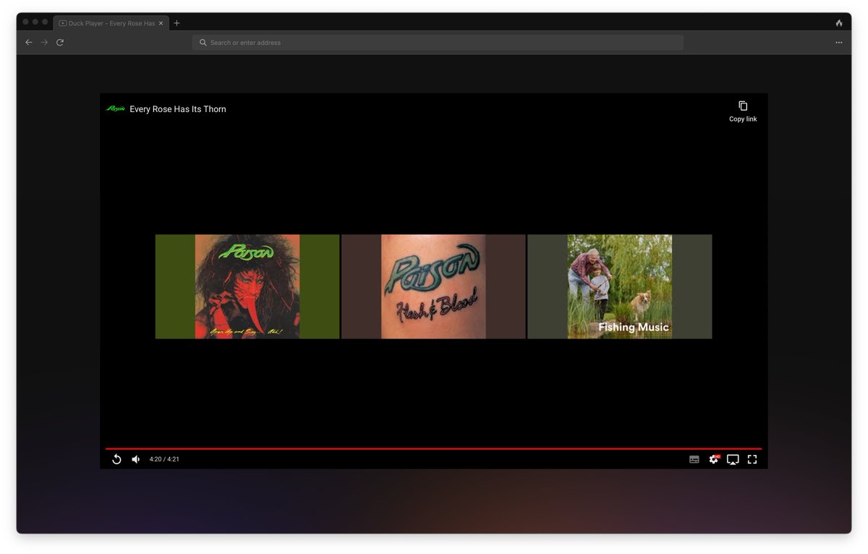Toggle sound with the volume control
The image size is (868, 554).
tap(135, 459)
